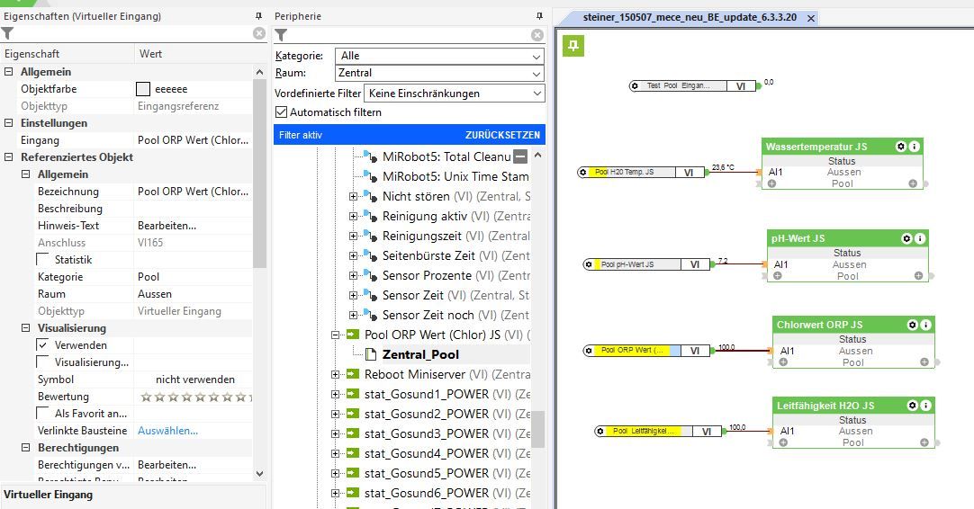
Task: Click gear icon on Pool pH-Wert JS input
Action: (589, 264)
